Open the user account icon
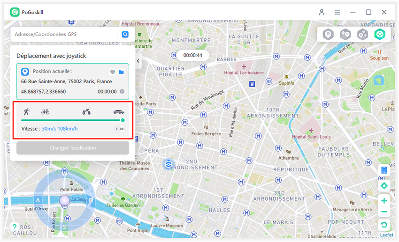The width and height of the screenshot is (399, 242). click(322, 12)
